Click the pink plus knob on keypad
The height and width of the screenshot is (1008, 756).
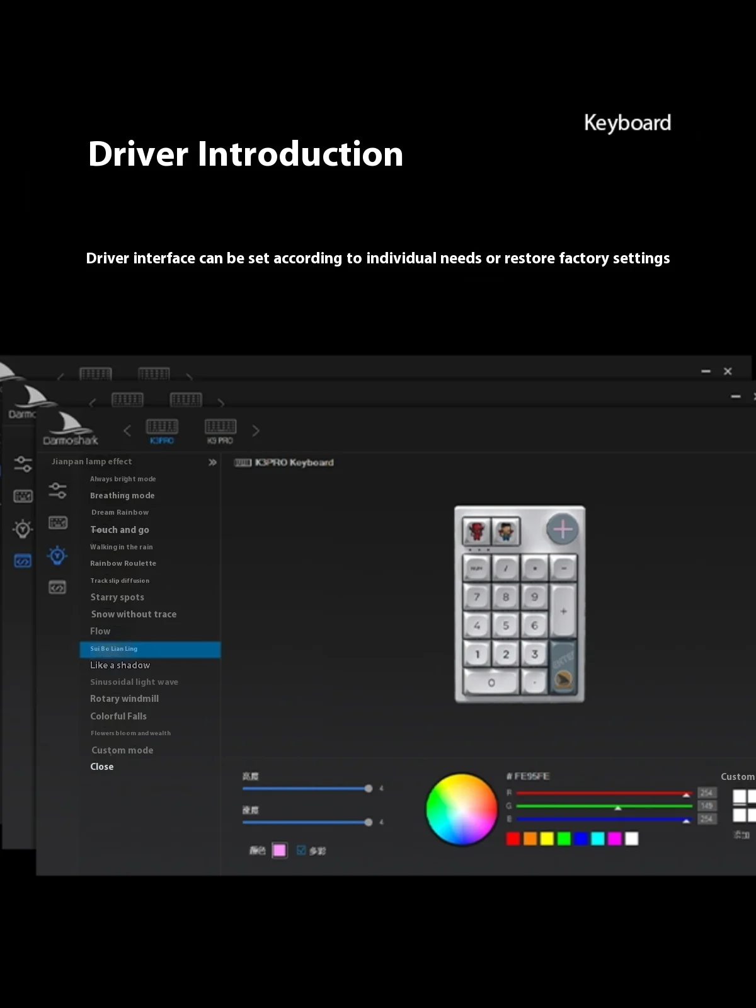(562, 529)
